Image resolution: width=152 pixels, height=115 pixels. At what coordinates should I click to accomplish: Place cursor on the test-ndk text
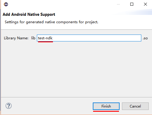pyautogui.click(x=45, y=38)
